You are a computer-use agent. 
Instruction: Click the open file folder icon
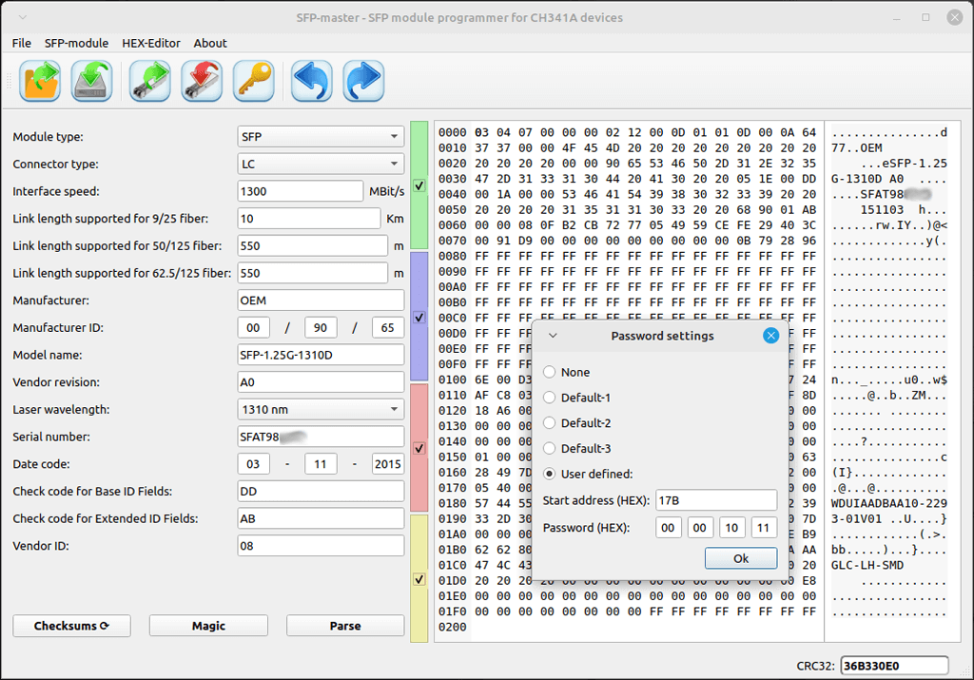[40, 81]
